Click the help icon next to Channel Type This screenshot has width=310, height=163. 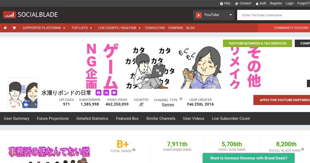pyautogui.click(x=181, y=99)
